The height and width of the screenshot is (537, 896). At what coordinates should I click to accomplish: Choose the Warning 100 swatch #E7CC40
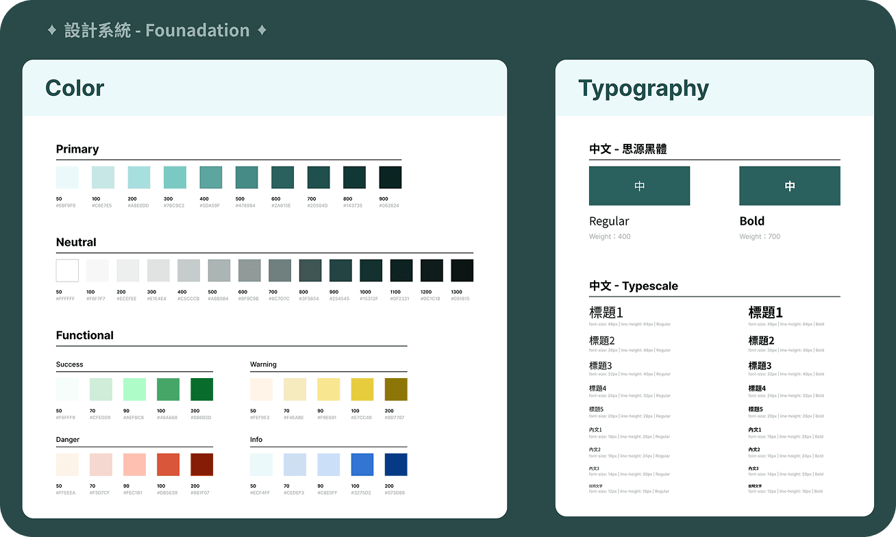point(362,390)
